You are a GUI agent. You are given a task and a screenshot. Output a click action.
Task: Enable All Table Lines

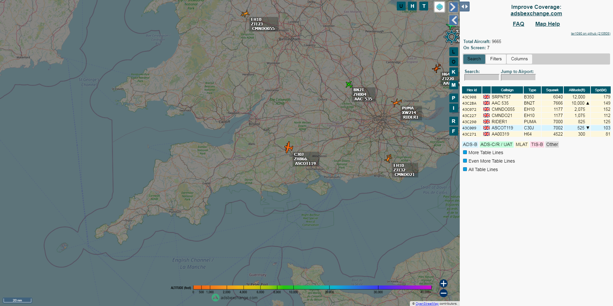tap(465, 169)
